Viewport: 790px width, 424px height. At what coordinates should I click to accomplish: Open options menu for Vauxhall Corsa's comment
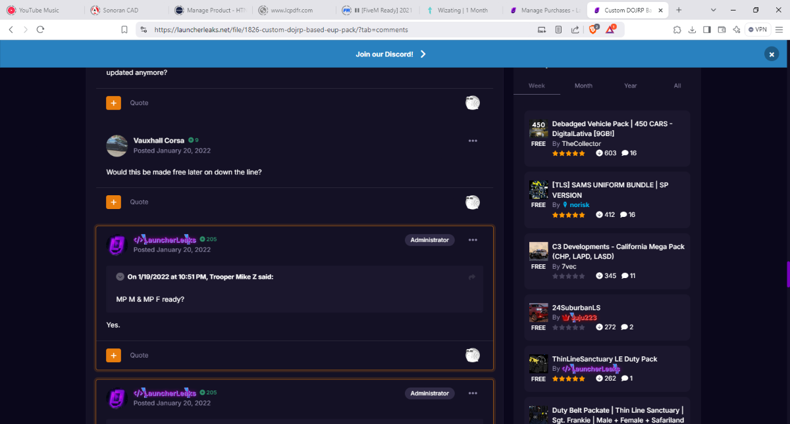tap(472, 141)
